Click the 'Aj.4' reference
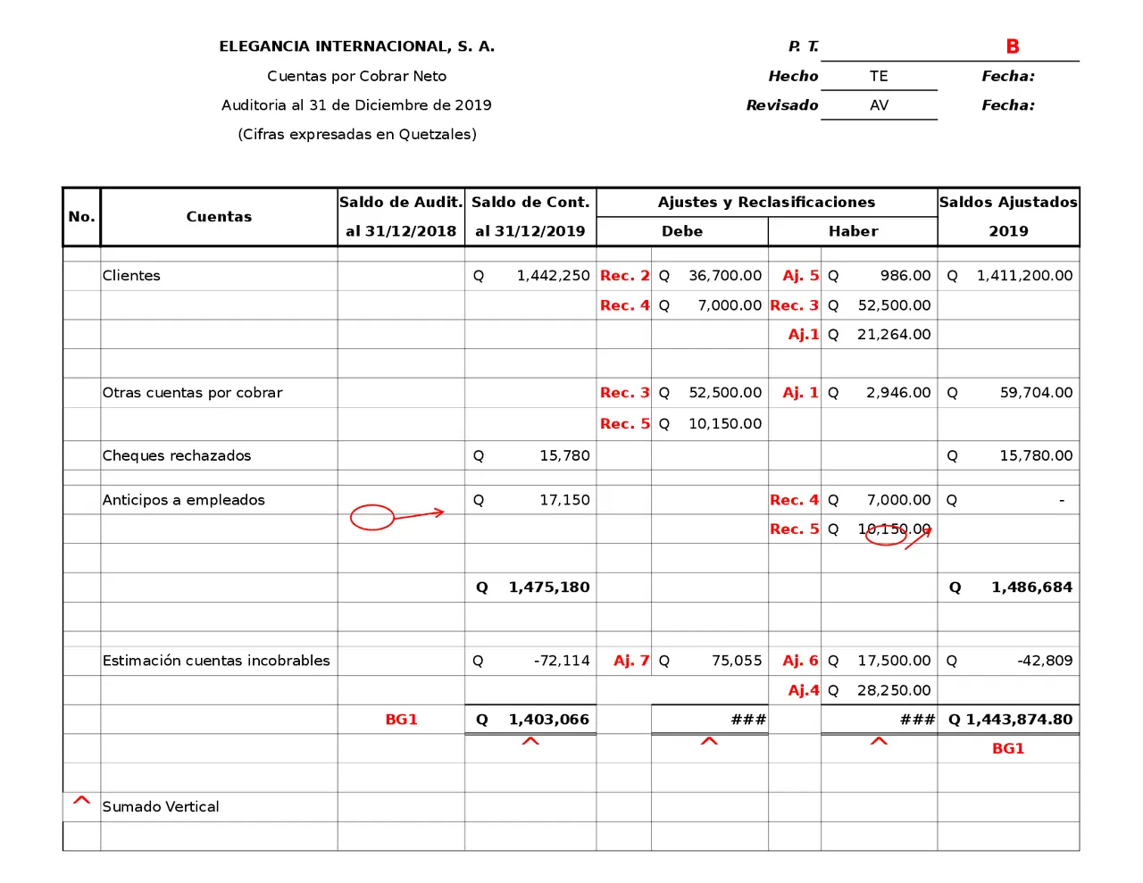 (x=803, y=690)
